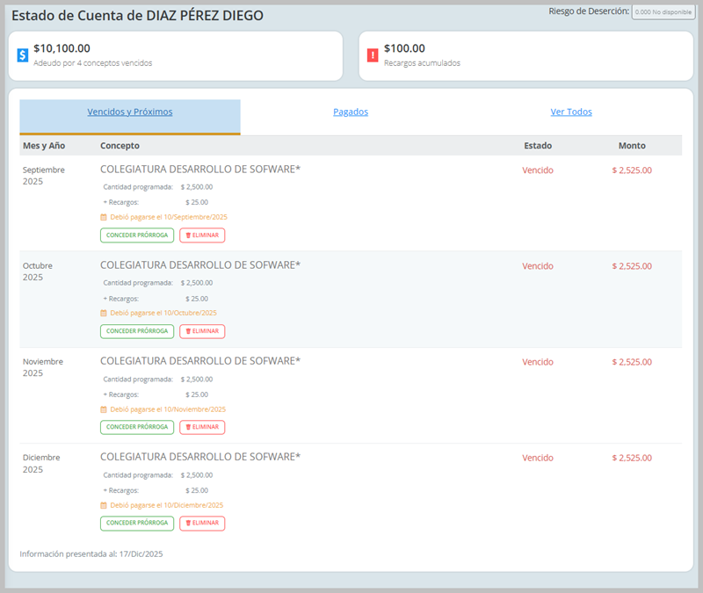The image size is (703, 593).
Task: Delete the October tuition charge
Action: [202, 331]
